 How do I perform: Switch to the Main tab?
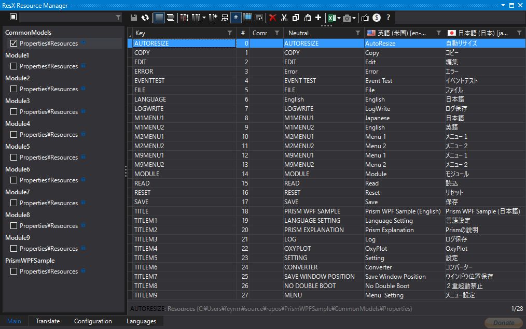pyautogui.click(x=14, y=321)
